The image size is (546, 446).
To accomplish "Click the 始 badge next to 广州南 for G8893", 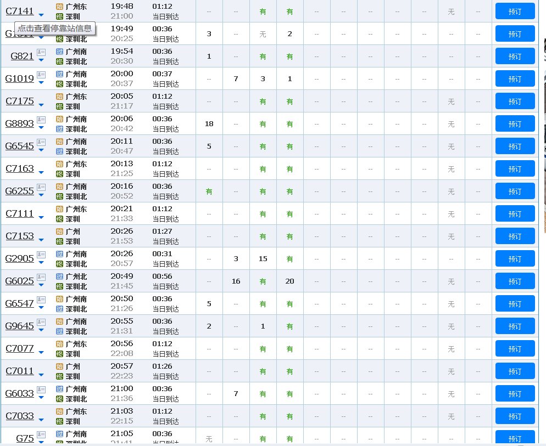I will (x=59, y=118).
